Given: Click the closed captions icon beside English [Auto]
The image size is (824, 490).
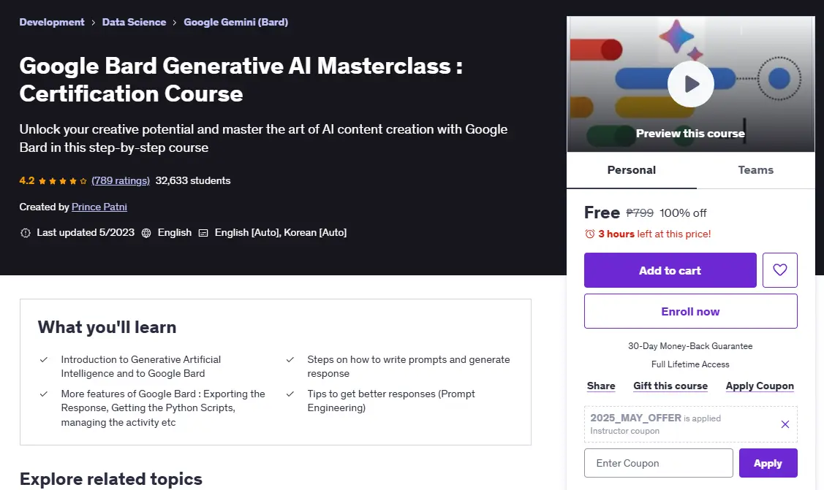Looking at the screenshot, I should tap(203, 233).
